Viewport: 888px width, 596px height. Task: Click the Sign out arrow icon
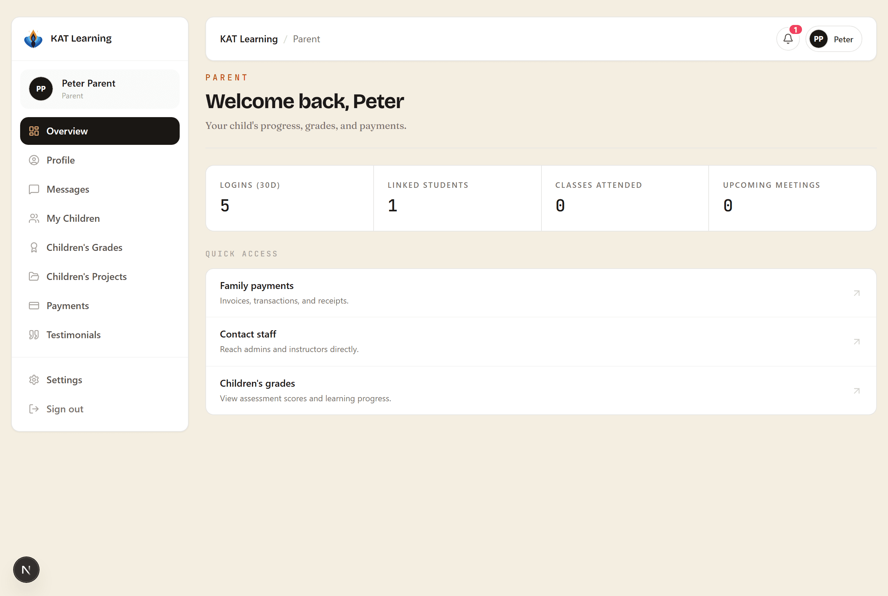[34, 409]
